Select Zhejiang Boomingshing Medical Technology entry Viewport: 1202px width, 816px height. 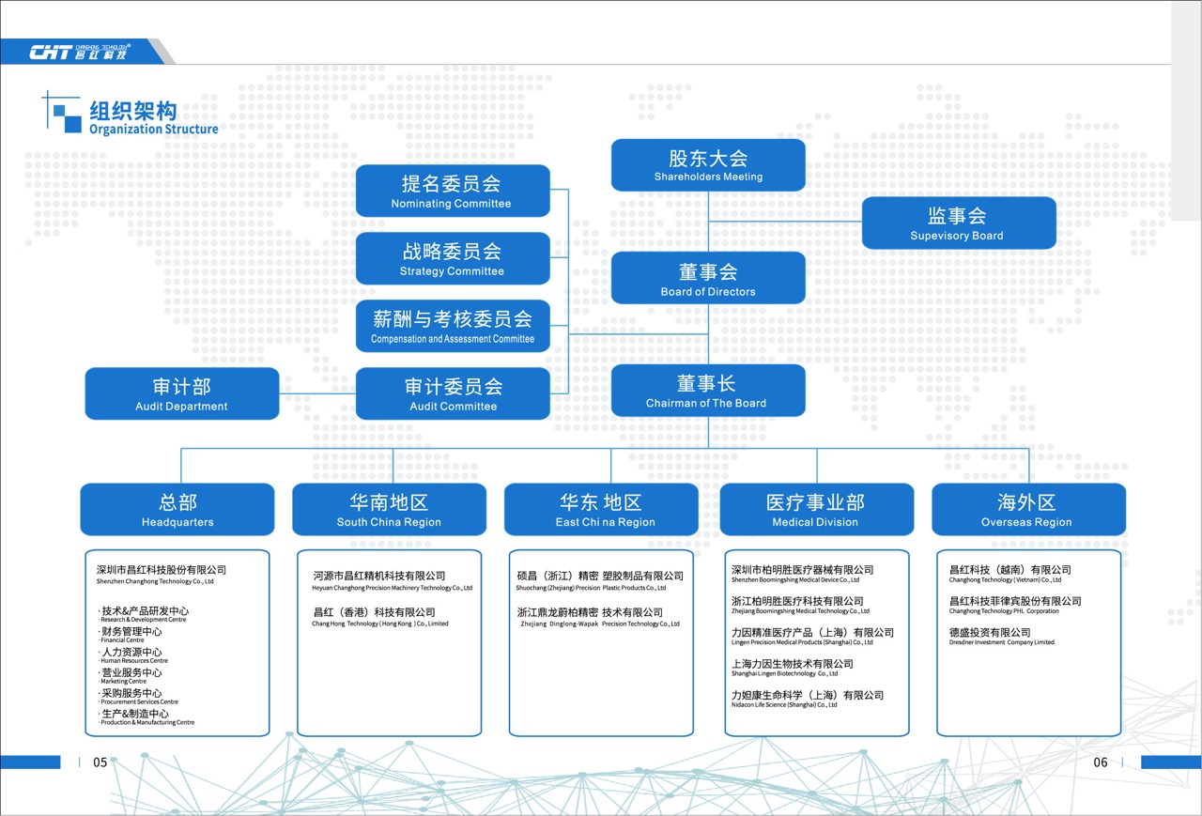(800, 606)
